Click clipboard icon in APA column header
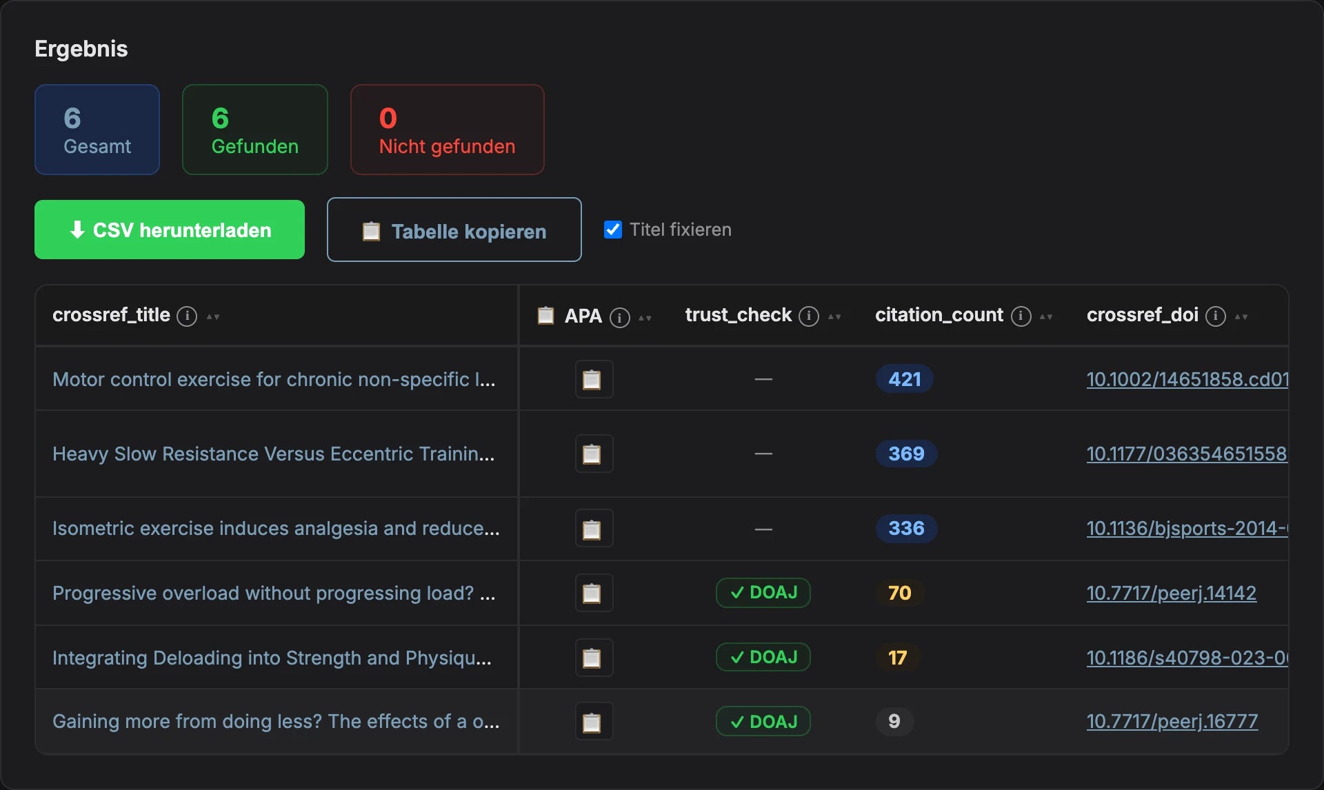Viewport: 1324px width, 790px height. click(x=545, y=315)
